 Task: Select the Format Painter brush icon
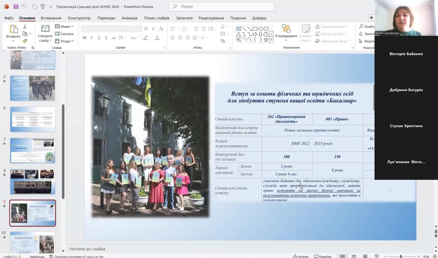25,41
